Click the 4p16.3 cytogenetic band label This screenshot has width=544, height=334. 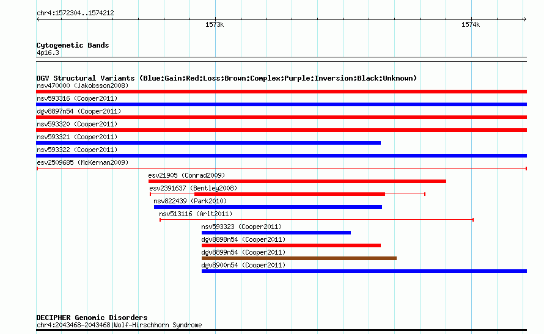pos(48,53)
